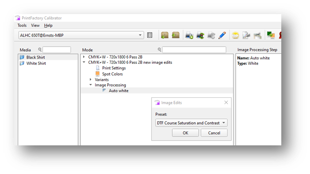
Task: Click the curve document editing icon
Action: (x=246, y=36)
